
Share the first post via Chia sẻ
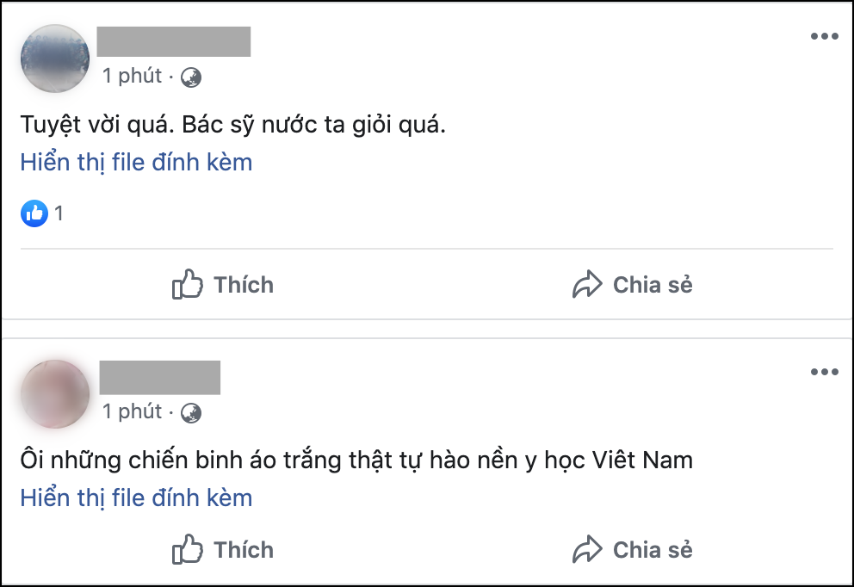coord(633,284)
